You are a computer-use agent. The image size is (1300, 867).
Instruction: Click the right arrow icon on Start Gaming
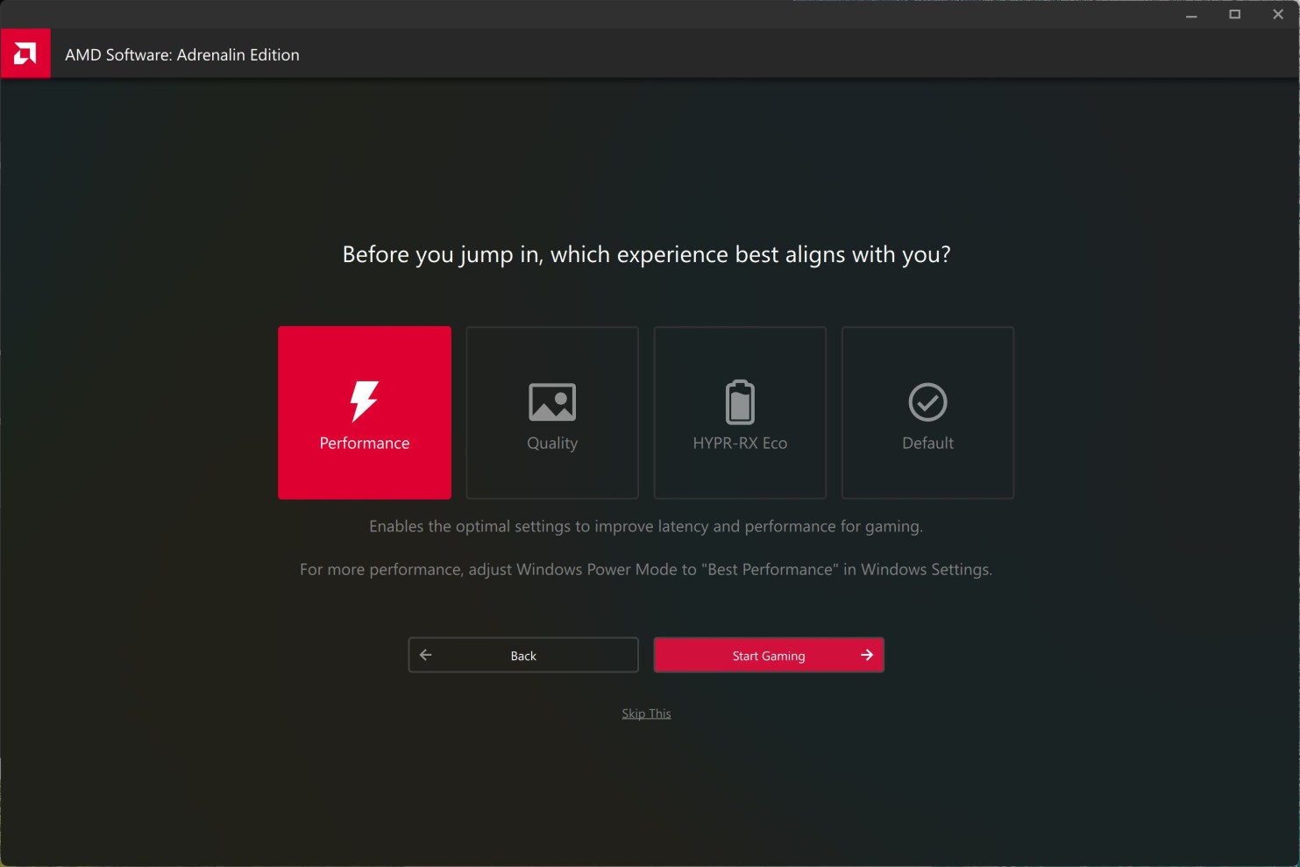click(866, 655)
